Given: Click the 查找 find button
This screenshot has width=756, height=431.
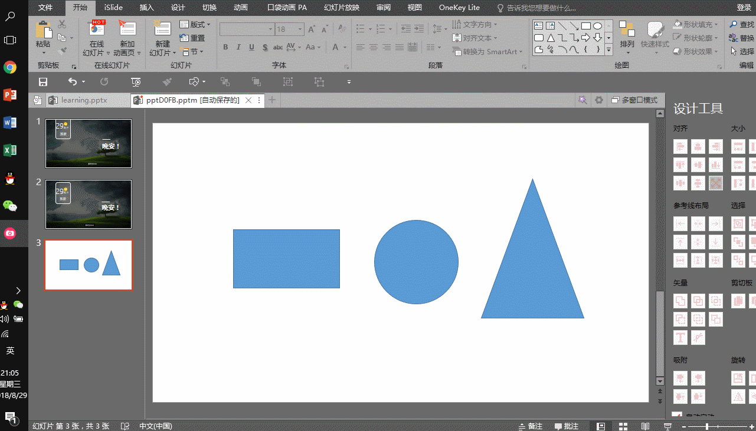Looking at the screenshot, I should point(742,25).
